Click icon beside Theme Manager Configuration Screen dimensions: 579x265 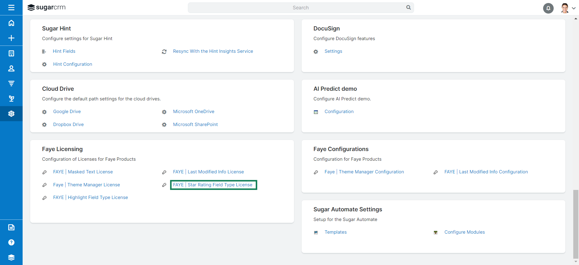pyautogui.click(x=316, y=172)
